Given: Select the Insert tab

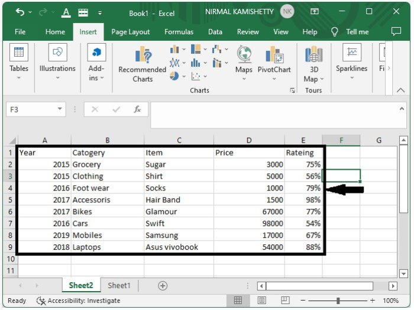Looking at the screenshot, I should [88, 32].
